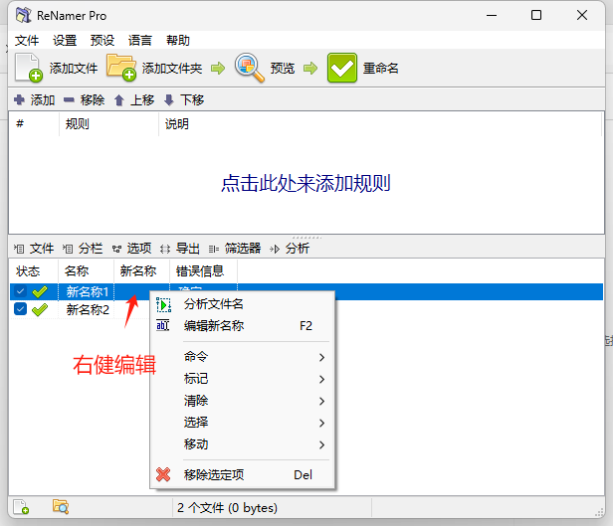Viewport: 613px width, 526px height.
Task: Open the 选项 (Options) dropdown
Action: [x=131, y=249]
